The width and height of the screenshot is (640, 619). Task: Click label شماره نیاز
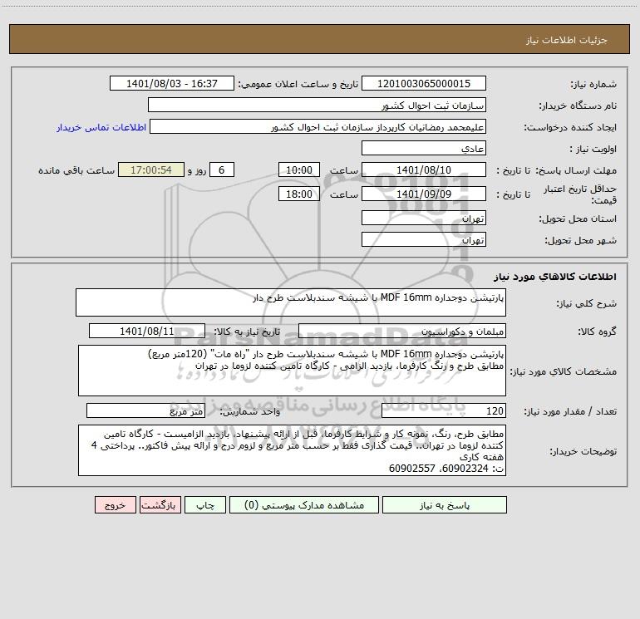[593, 84]
